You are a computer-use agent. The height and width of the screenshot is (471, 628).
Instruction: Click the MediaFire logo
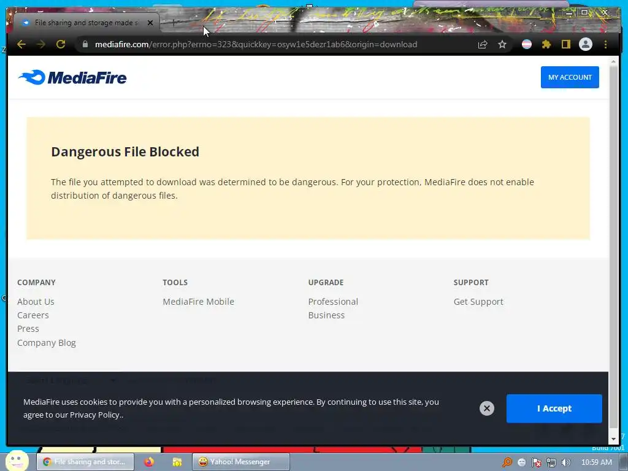pos(72,77)
